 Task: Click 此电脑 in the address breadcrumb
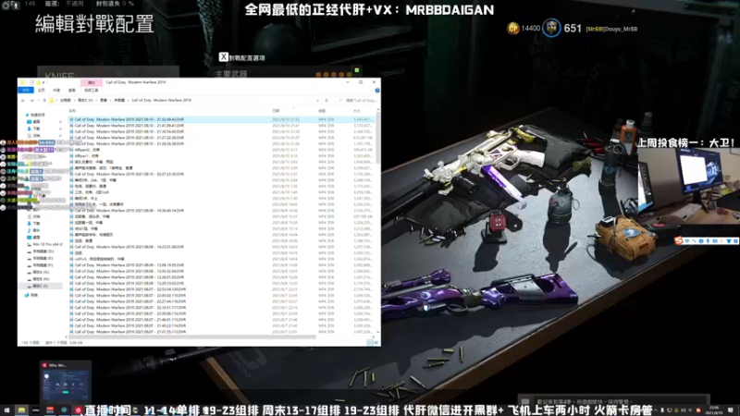tap(65, 101)
